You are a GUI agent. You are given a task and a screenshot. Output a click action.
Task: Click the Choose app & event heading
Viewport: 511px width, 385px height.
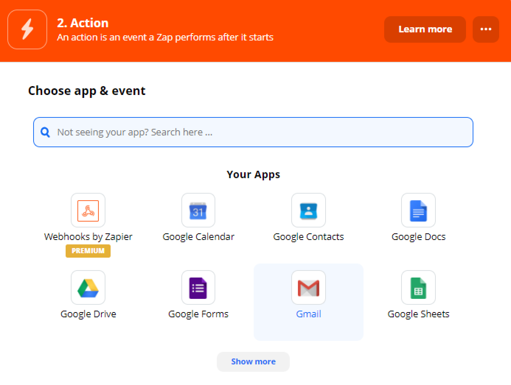87,91
